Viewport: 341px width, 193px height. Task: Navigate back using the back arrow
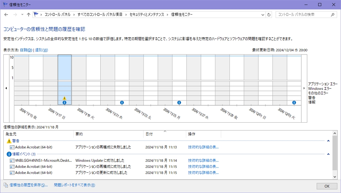6,15
